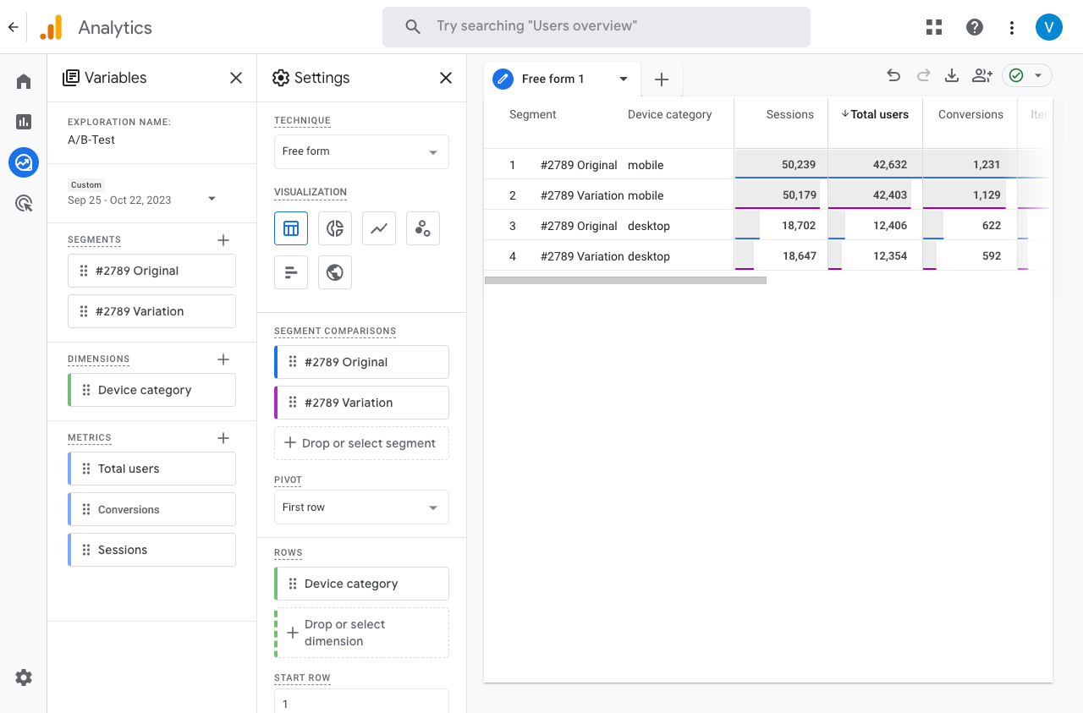Open the Technique dropdown showing Free form
Screen dimensions: 1083x713
(x=361, y=152)
